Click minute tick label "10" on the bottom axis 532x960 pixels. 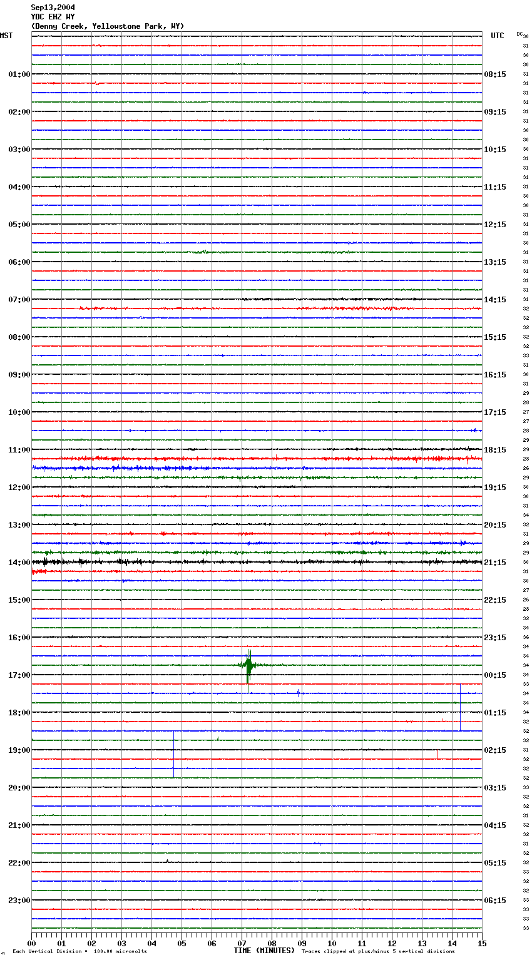pyautogui.click(x=332, y=943)
